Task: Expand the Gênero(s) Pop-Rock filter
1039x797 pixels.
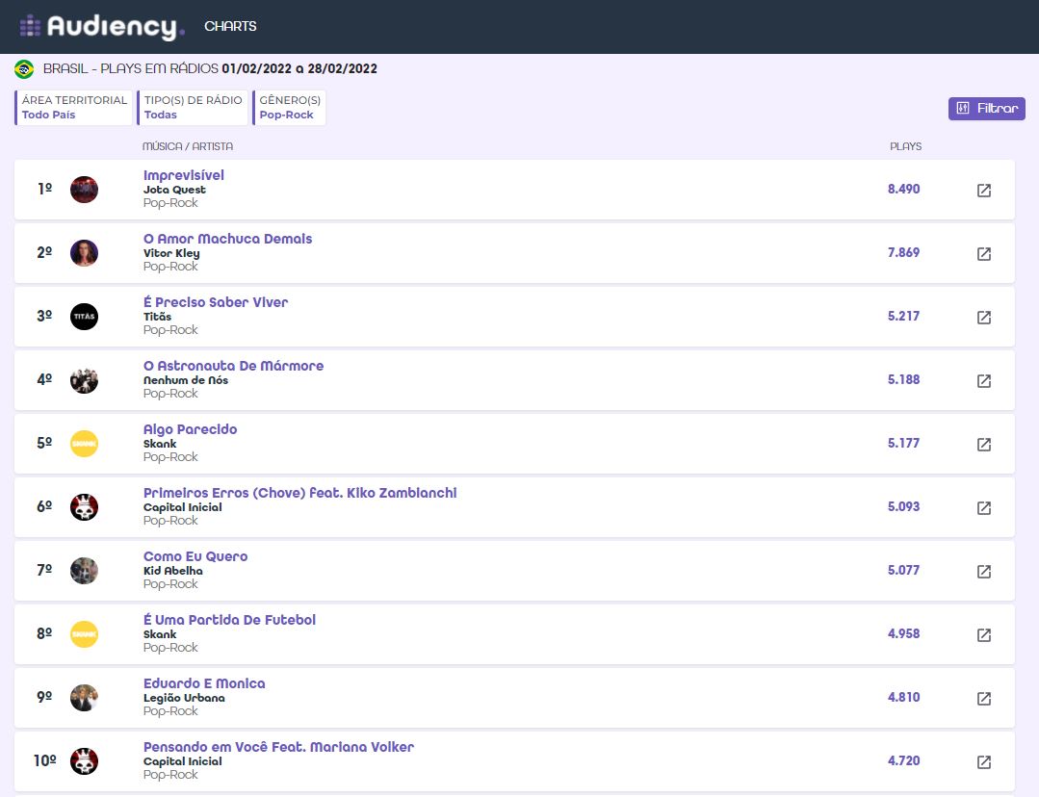Action: tap(289, 108)
